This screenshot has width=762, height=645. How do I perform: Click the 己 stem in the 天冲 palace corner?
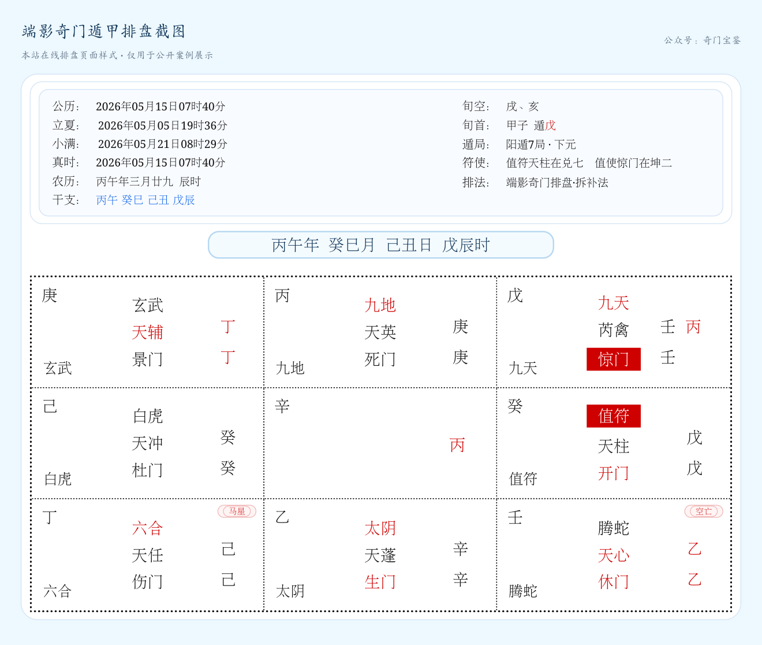(50, 406)
